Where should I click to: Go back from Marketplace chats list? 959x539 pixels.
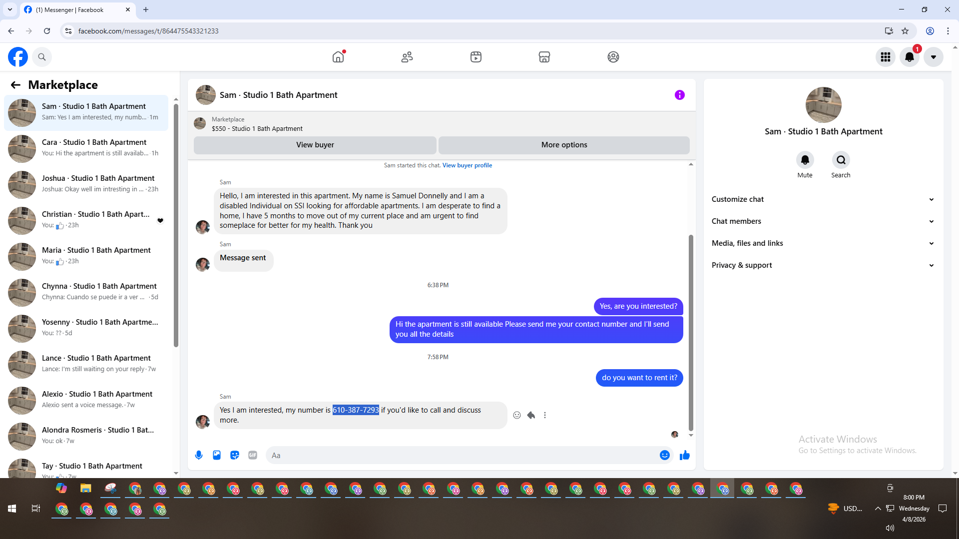[16, 85]
